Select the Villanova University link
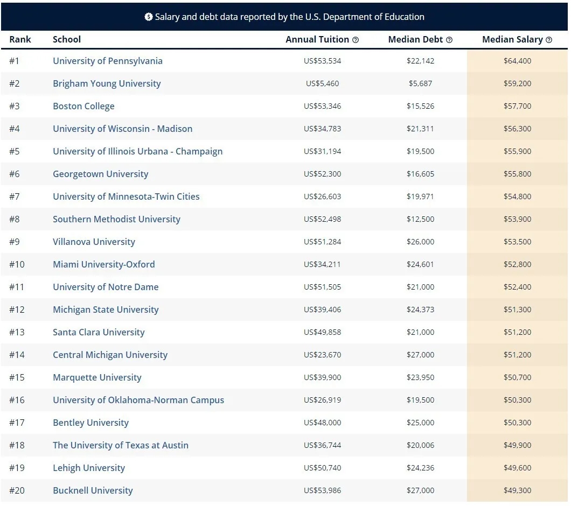 coord(94,242)
